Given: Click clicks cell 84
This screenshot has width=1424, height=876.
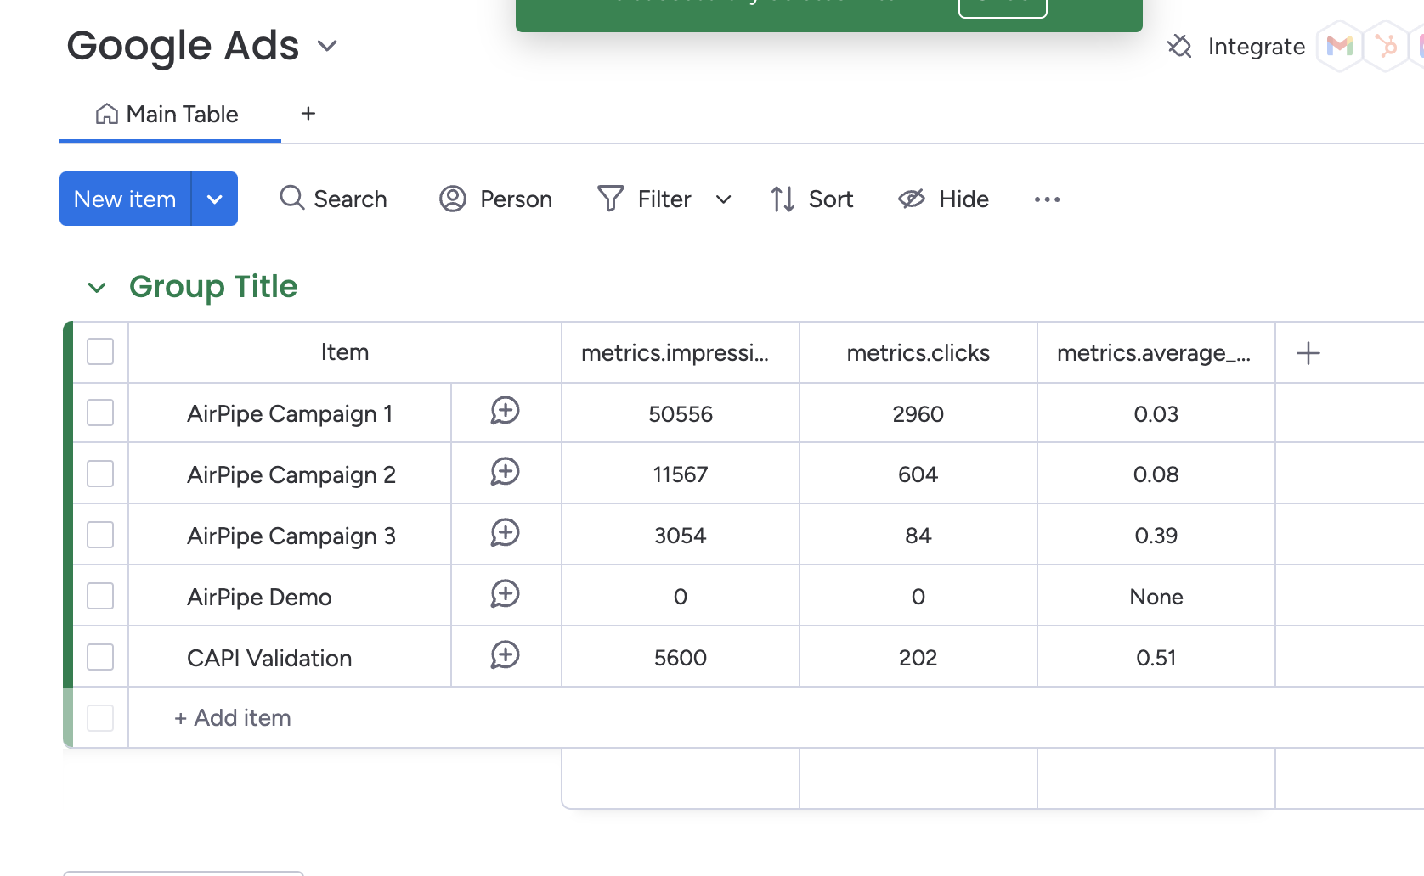Looking at the screenshot, I should point(918,536).
